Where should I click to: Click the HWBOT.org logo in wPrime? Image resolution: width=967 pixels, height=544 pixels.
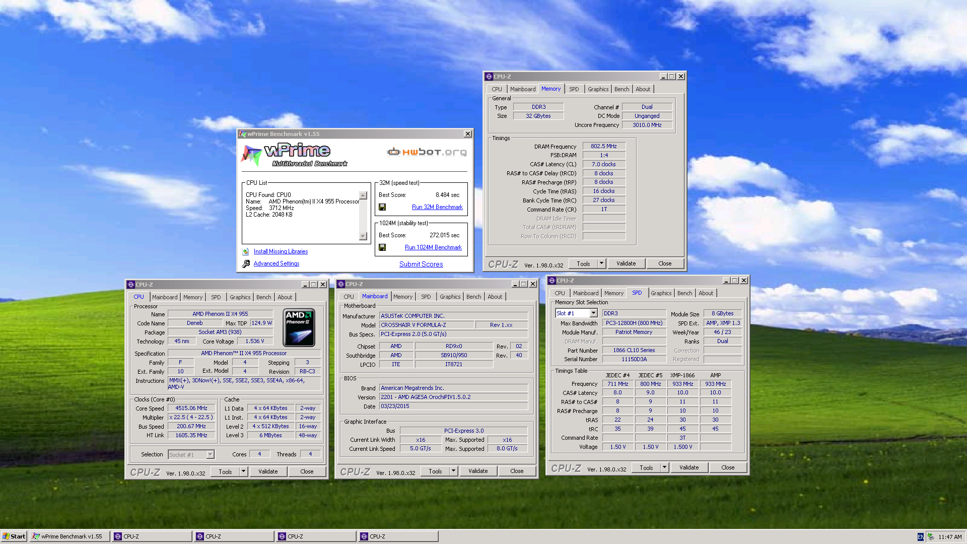point(427,152)
